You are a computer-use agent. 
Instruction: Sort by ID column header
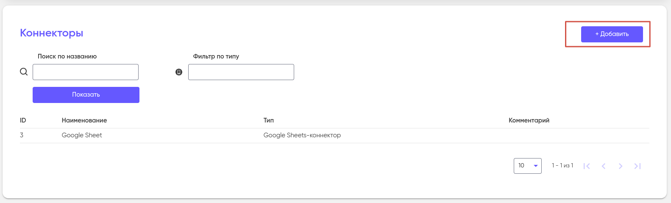(x=23, y=120)
